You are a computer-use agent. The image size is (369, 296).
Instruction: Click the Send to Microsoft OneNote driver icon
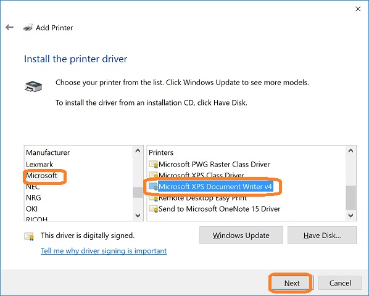click(x=153, y=209)
